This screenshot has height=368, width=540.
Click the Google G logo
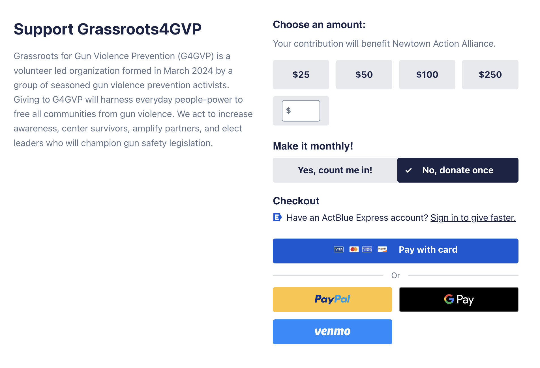pos(449,299)
